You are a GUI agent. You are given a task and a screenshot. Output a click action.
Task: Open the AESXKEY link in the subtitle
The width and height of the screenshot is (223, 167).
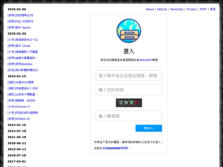pyautogui.click(x=145, y=60)
